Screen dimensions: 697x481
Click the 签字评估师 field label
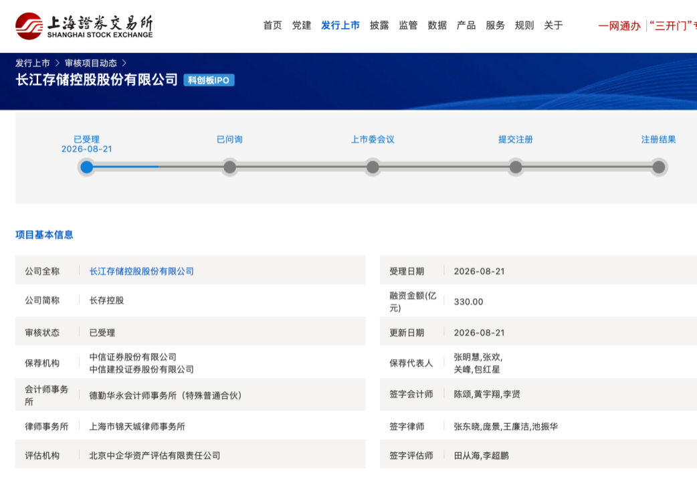(x=411, y=456)
